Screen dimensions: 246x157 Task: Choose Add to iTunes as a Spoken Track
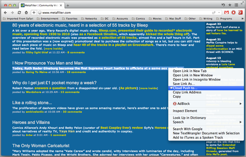[x=206, y=138]
